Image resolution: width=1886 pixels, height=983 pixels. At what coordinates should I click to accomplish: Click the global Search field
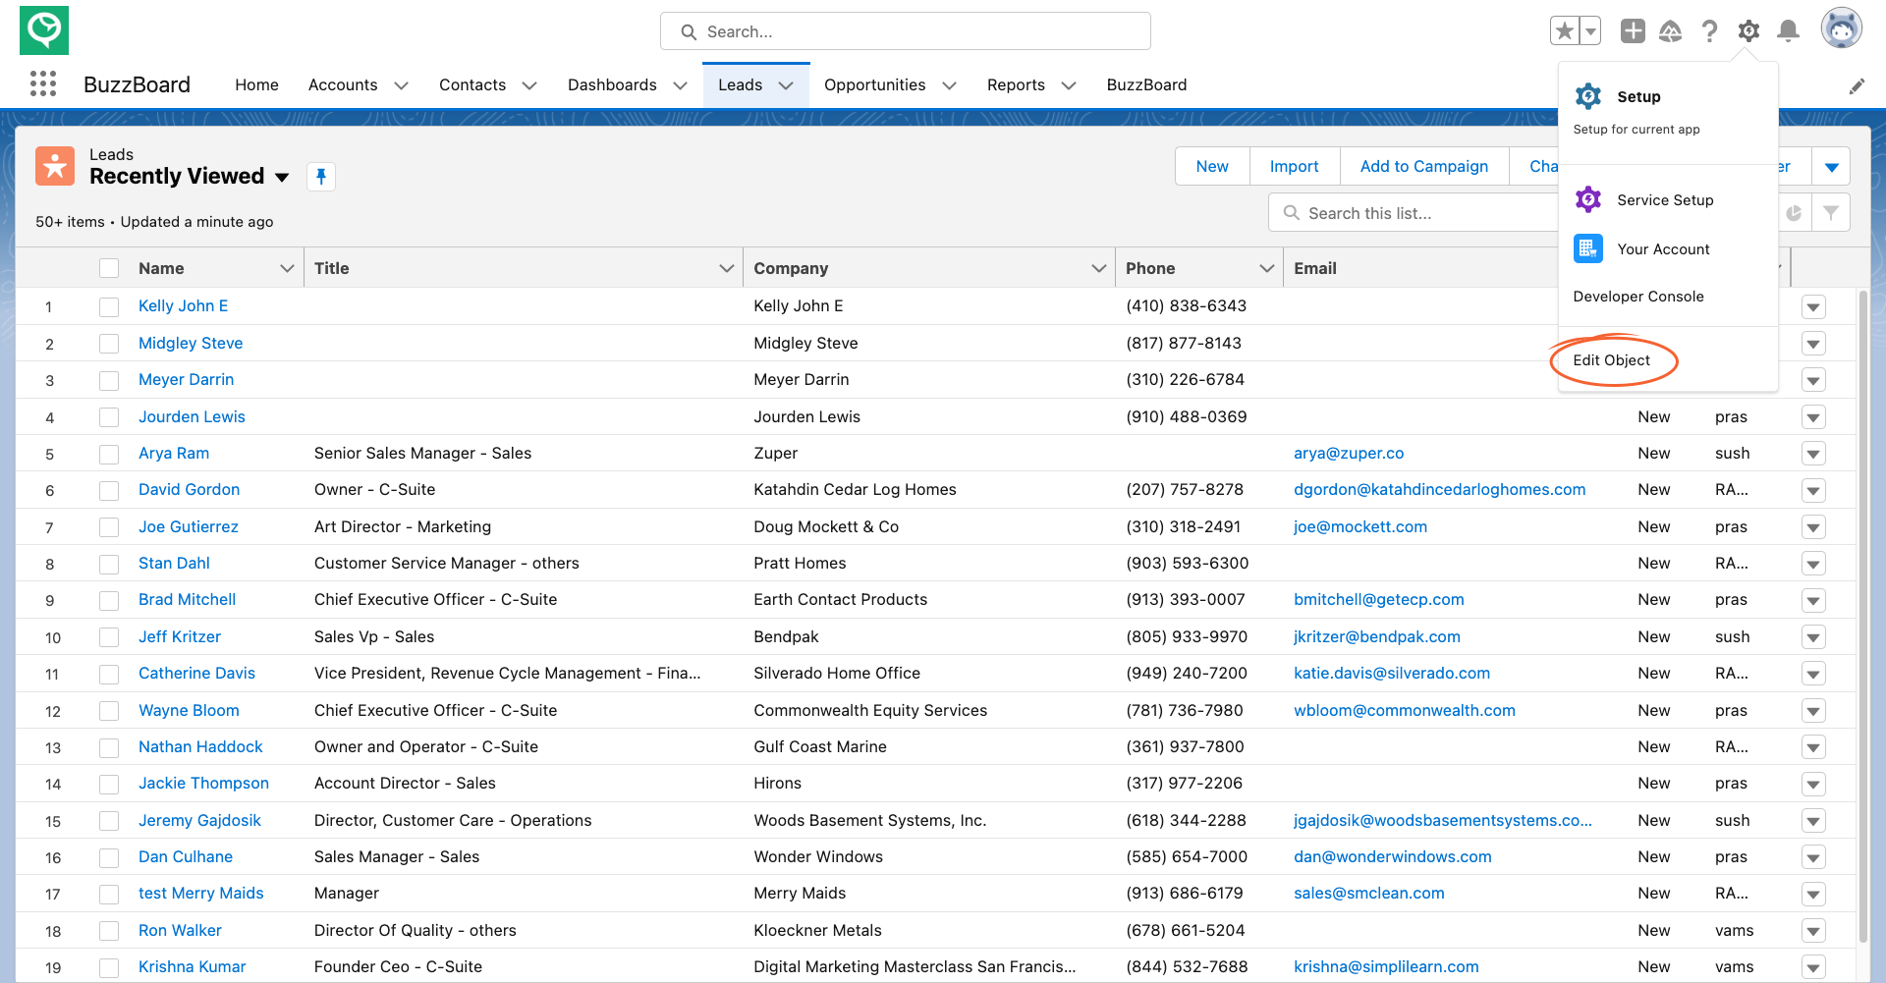[x=905, y=31]
